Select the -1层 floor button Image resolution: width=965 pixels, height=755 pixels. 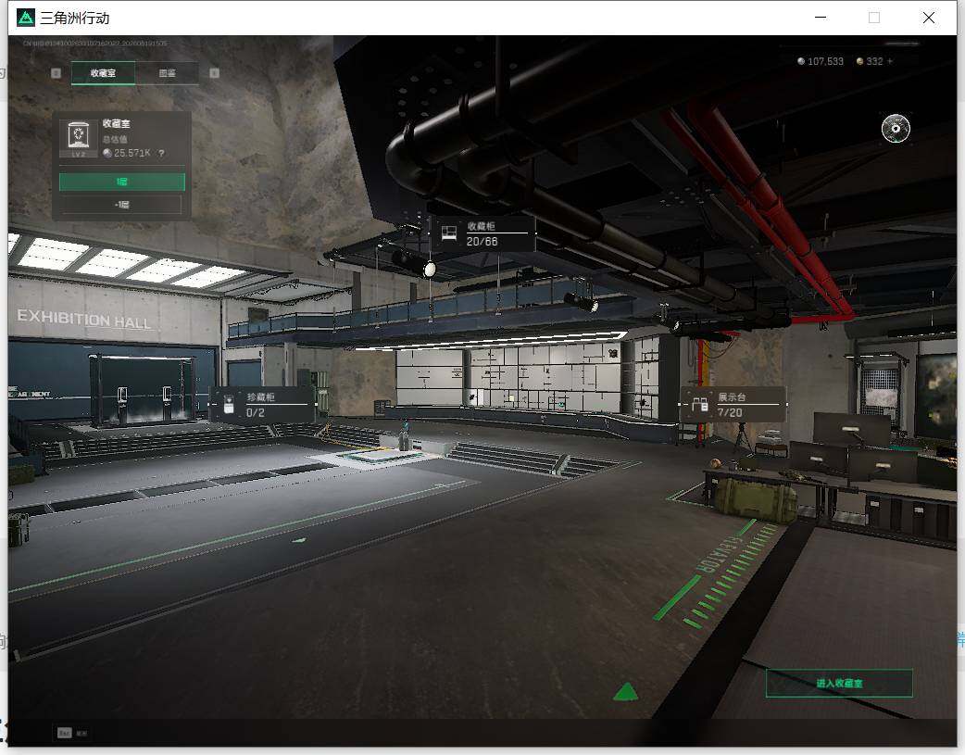point(122,205)
